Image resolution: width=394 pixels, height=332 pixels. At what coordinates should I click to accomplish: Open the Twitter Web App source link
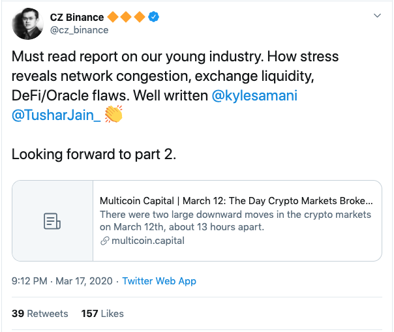point(159,281)
